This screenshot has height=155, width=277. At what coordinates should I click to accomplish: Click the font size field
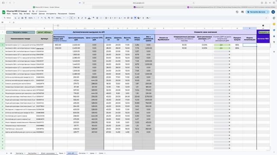71,18
